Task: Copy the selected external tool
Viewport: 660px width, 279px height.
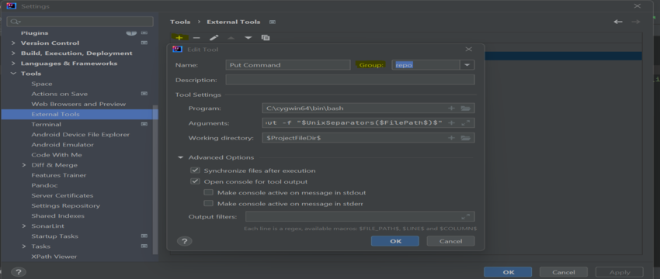Action: 266,37
